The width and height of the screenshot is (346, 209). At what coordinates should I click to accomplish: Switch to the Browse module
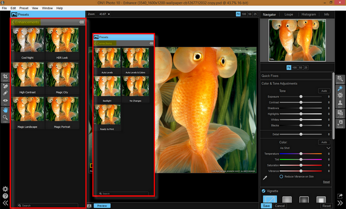(340, 79)
